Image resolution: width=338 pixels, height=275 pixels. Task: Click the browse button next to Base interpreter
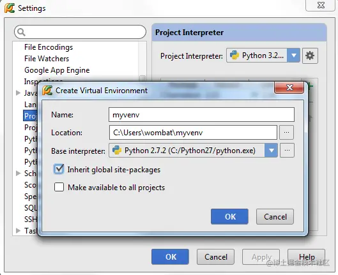(287, 150)
